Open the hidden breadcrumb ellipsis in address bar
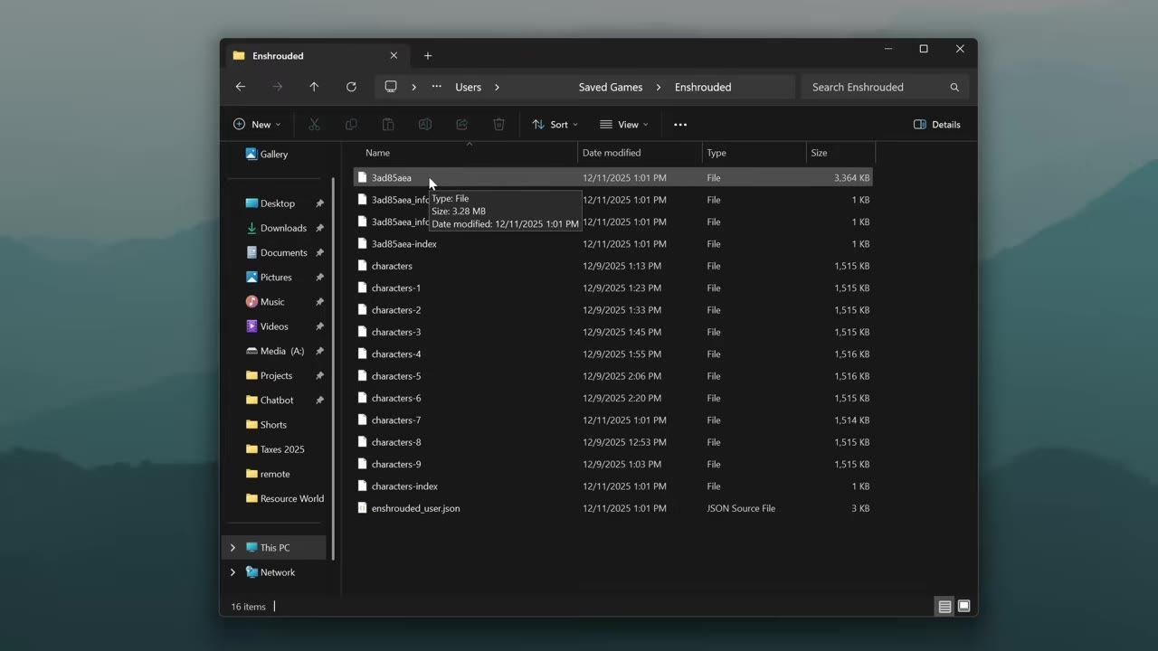Viewport: 1158px width, 651px height. coord(436,87)
